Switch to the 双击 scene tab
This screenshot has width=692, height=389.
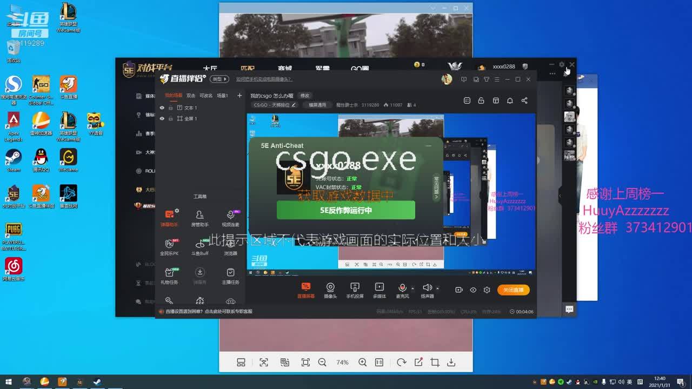(191, 96)
